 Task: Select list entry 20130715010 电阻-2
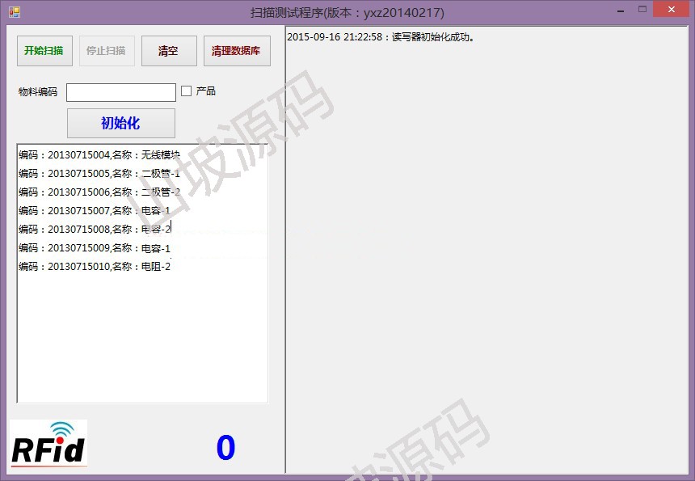(x=94, y=267)
